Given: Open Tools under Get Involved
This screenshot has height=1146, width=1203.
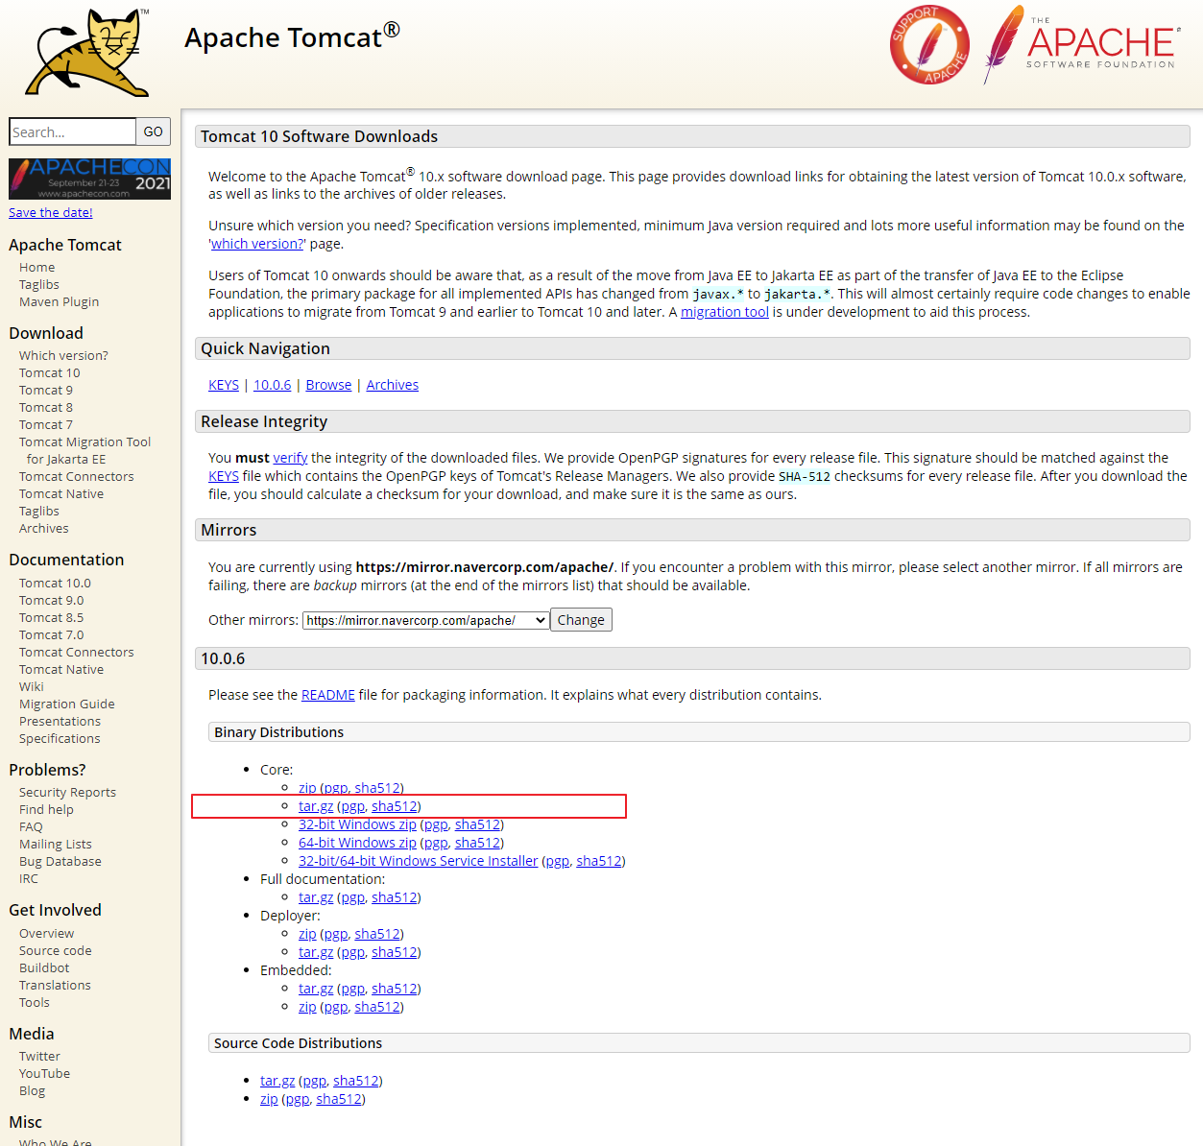Looking at the screenshot, I should 35,1002.
